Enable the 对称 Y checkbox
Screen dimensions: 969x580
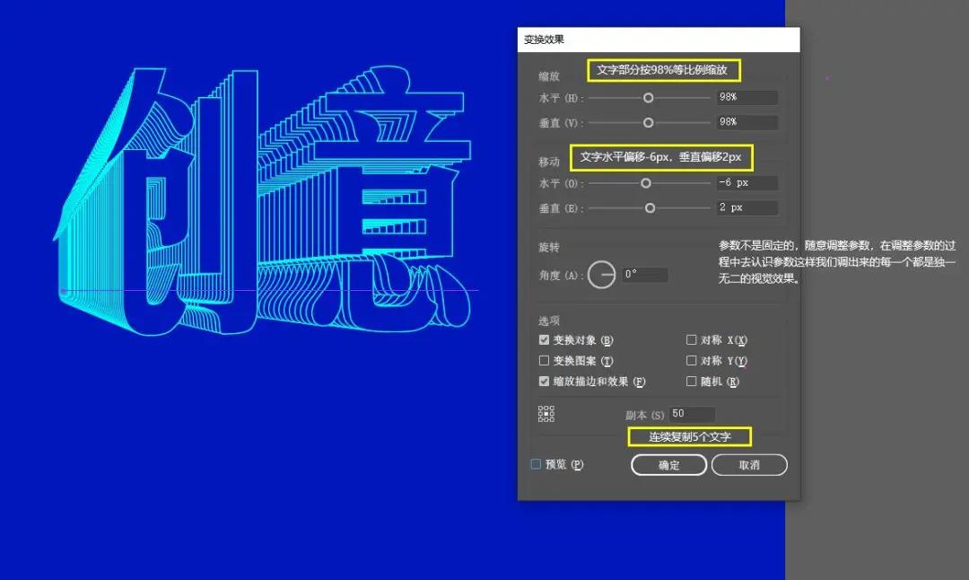[x=693, y=360]
